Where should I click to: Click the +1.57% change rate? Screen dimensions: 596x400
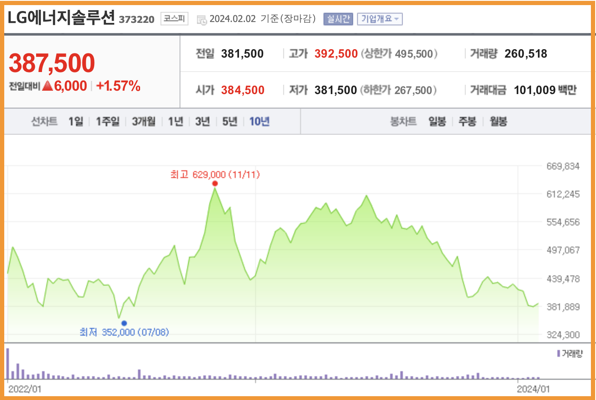pos(118,86)
